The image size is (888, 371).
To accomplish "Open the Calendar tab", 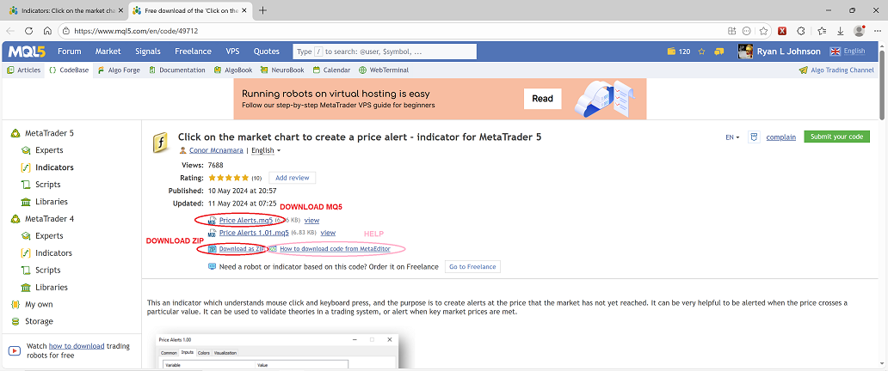I will [331, 70].
